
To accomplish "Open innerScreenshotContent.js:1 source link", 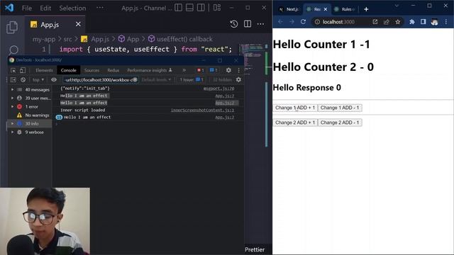I will coord(202,110).
